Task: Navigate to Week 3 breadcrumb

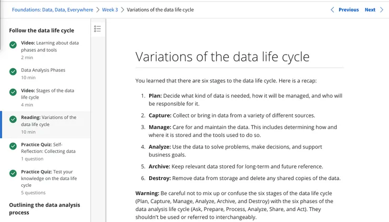Action: 110,9
